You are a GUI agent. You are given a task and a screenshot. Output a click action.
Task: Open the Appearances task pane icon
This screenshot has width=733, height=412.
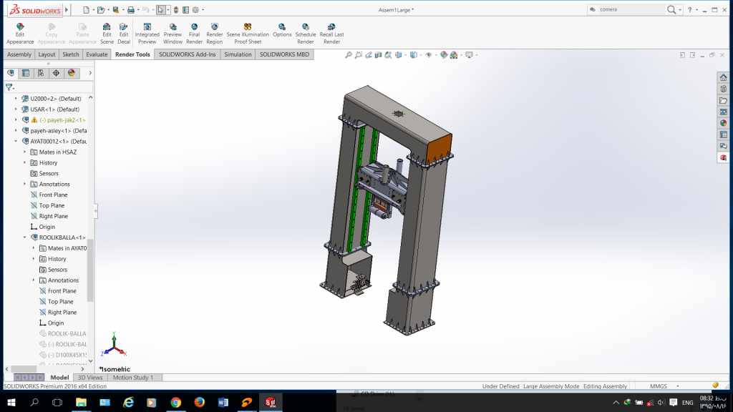pos(724,123)
